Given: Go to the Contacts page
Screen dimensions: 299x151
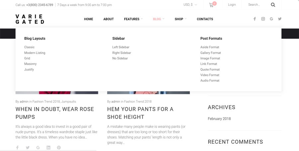Looking at the screenshot, I should click(205, 19).
